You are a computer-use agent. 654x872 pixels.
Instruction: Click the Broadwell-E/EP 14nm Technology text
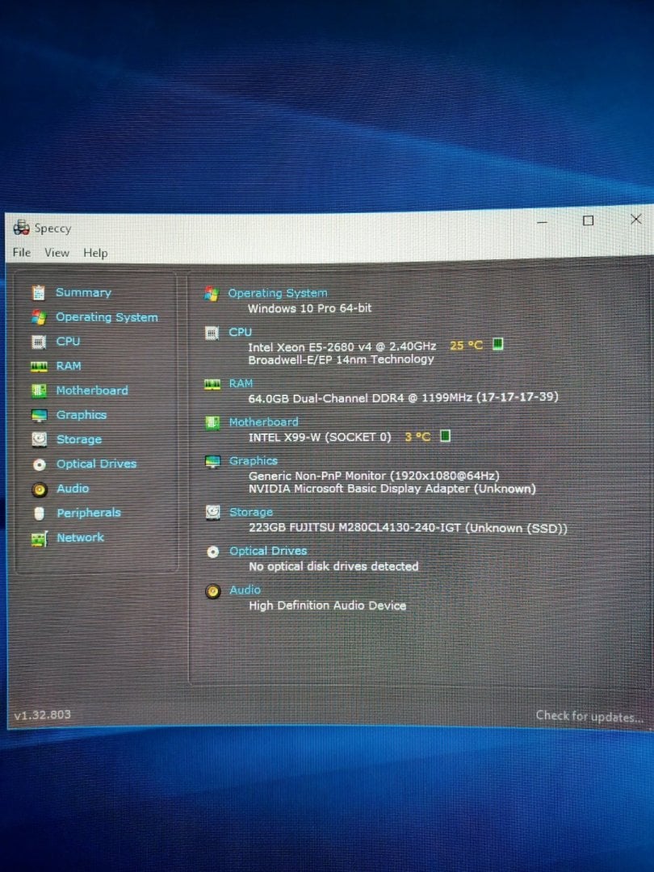(x=341, y=359)
